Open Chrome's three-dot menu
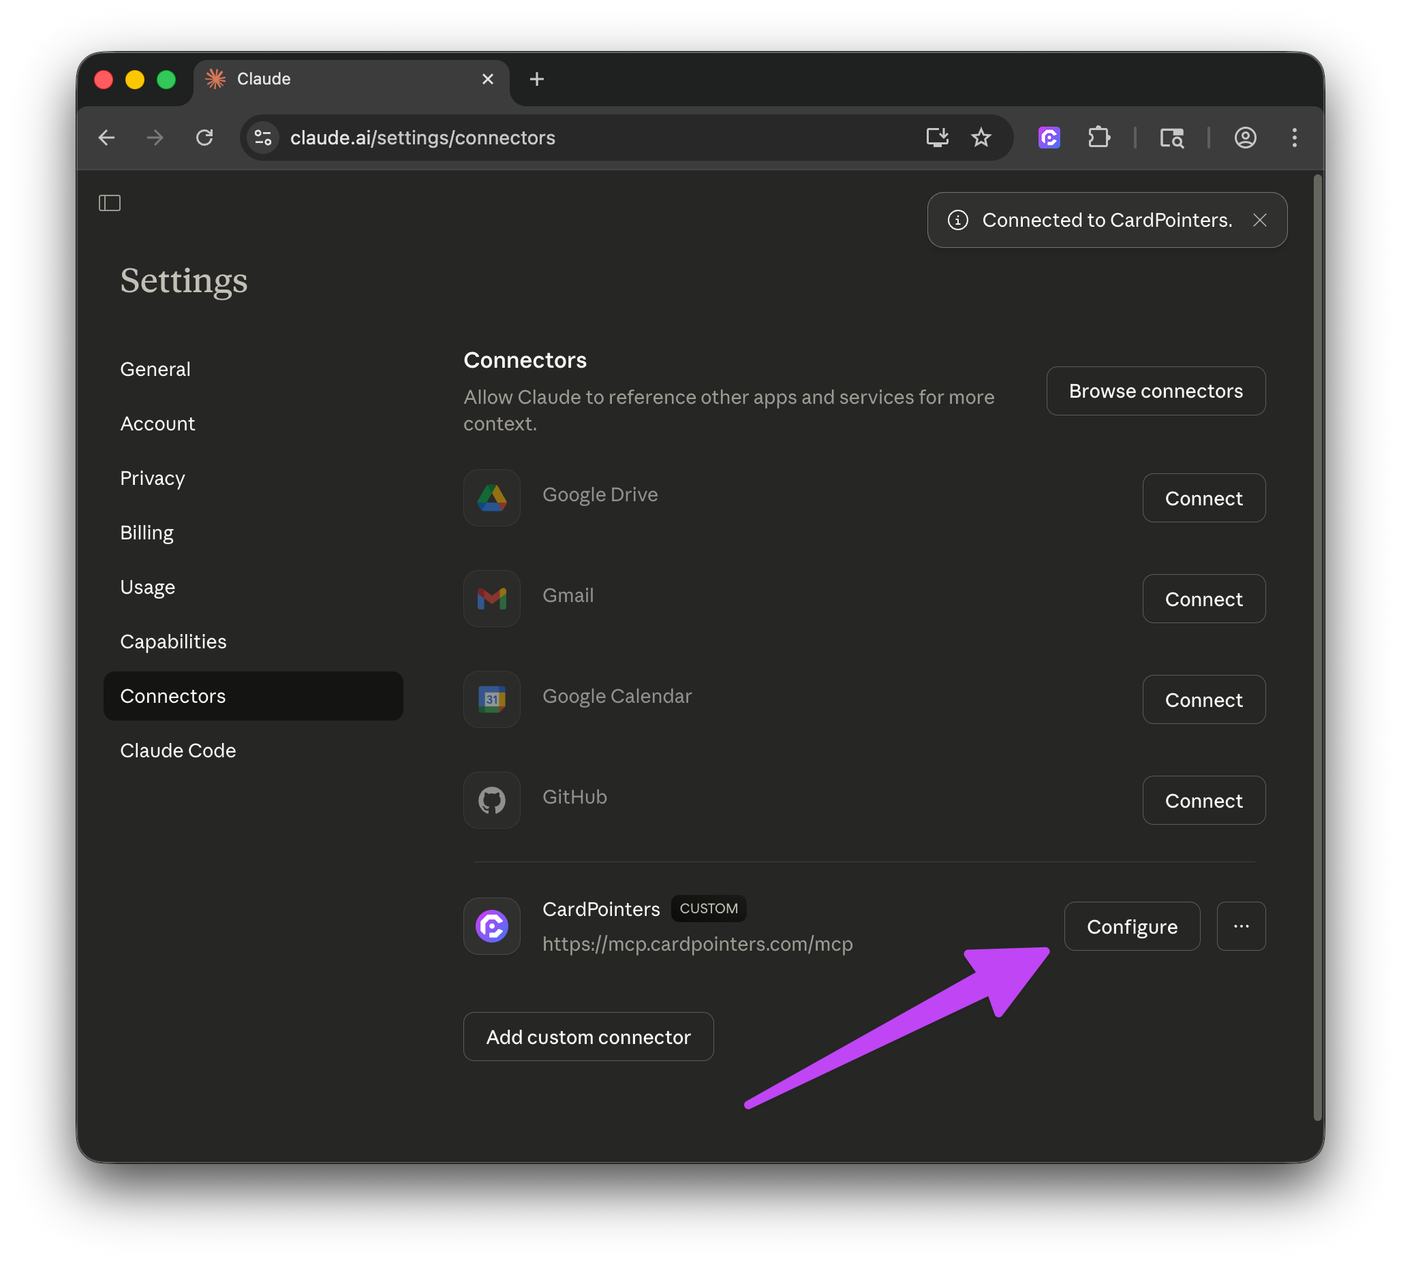Viewport: 1401px width, 1264px height. point(1294,138)
